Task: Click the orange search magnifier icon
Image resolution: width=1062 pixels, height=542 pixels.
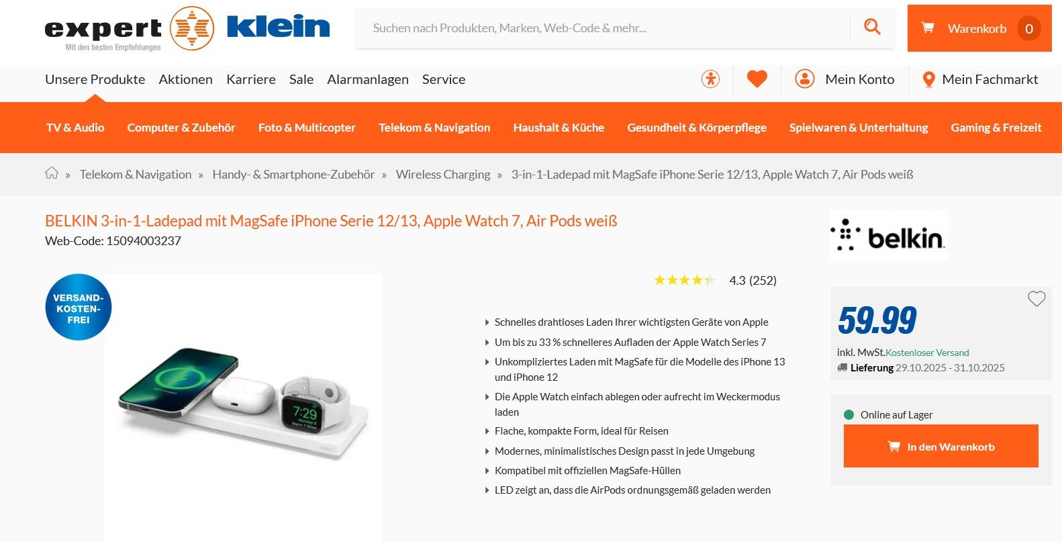Action: 872,27
